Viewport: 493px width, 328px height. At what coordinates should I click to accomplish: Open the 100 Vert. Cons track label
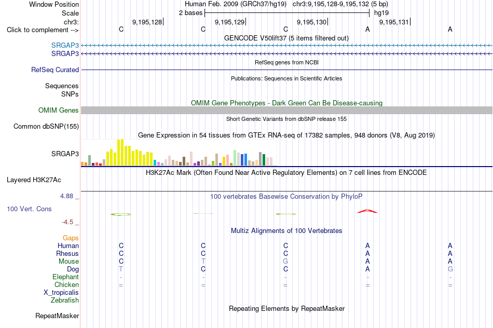[x=29, y=209]
